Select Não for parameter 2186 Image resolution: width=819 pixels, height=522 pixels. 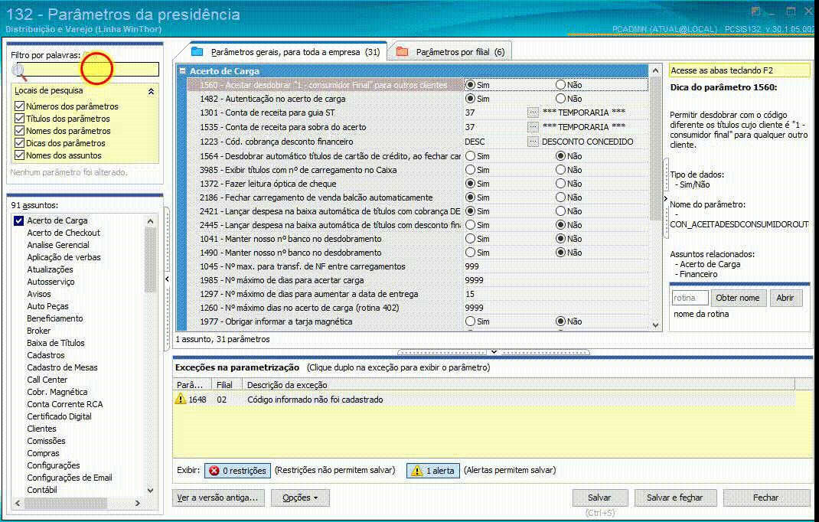coord(560,197)
